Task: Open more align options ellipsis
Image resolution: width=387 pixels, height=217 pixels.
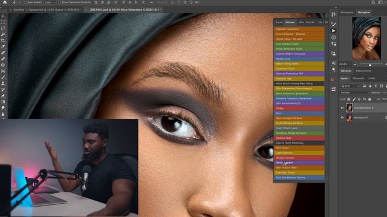Action: coord(152,2)
